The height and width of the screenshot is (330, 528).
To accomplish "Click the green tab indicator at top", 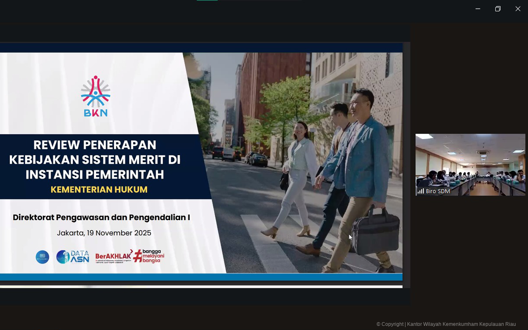I will pyautogui.click(x=207, y=0).
